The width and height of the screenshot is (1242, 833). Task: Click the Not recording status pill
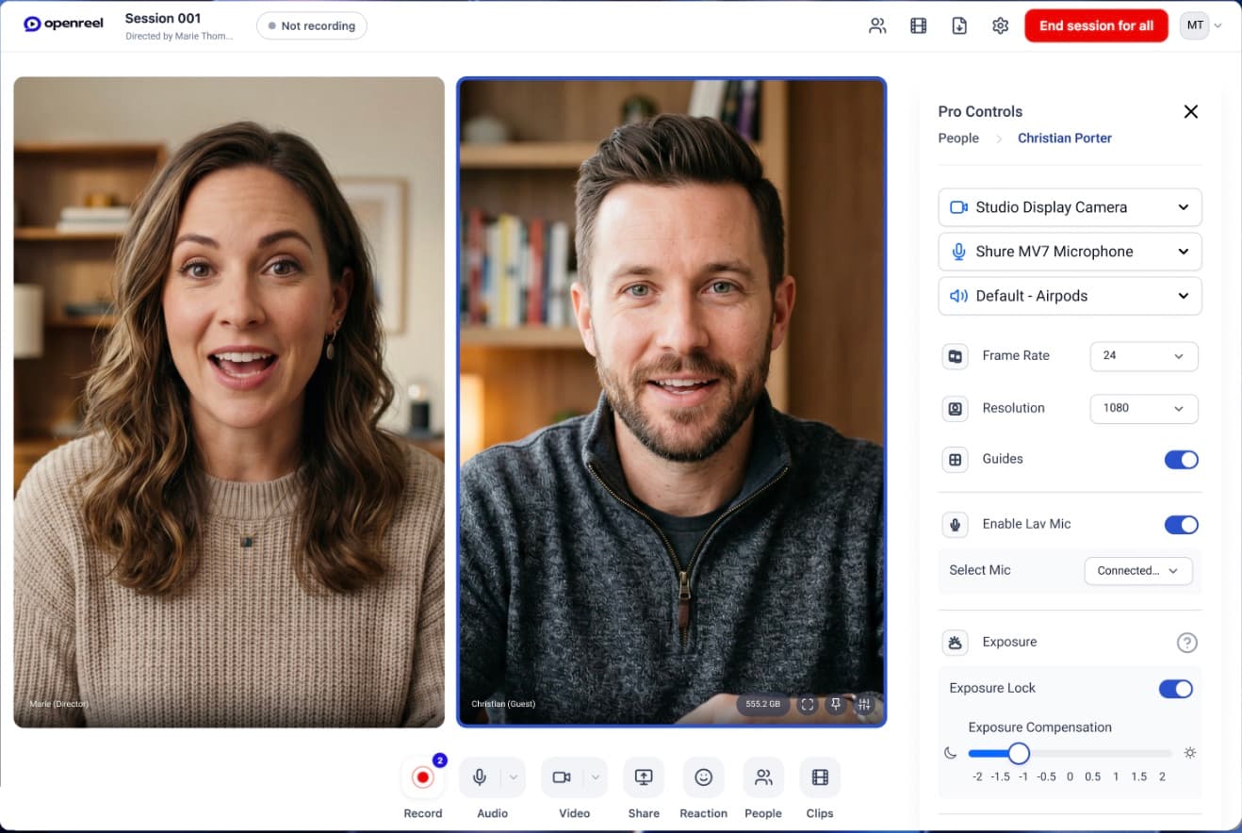[x=312, y=25]
